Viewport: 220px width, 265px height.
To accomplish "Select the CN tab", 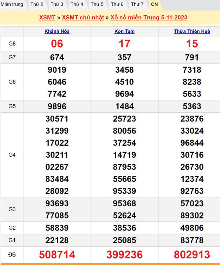I will (x=154, y=4).
